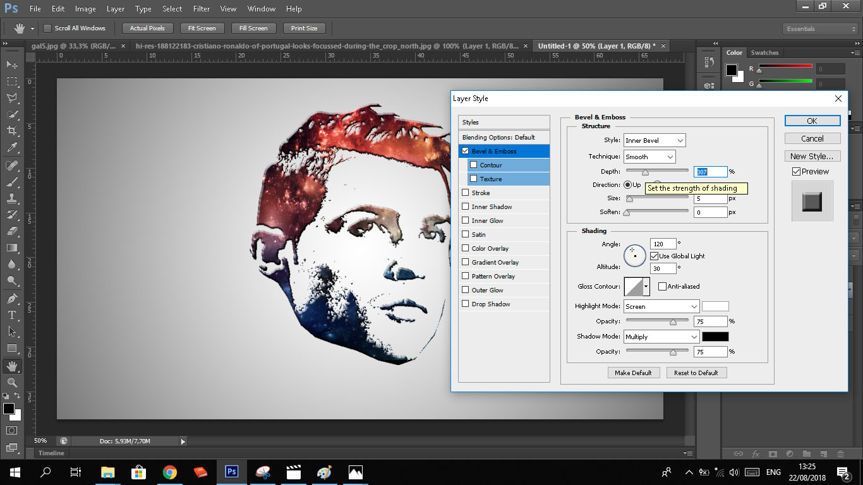Select the Move tool in the toolbar
The width and height of the screenshot is (863, 485).
point(12,64)
